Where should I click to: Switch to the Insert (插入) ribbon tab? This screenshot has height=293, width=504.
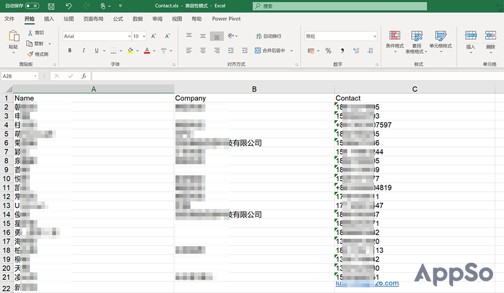[x=49, y=19]
